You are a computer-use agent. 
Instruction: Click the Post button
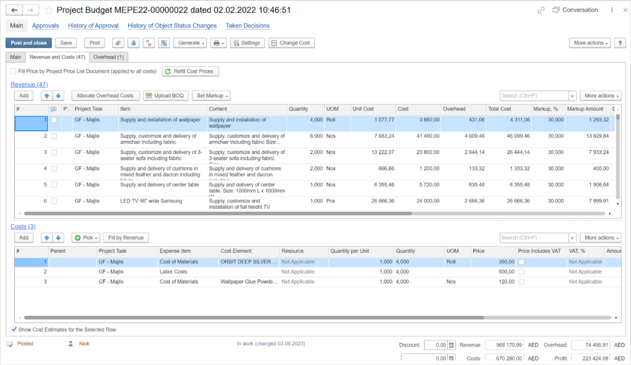point(94,43)
